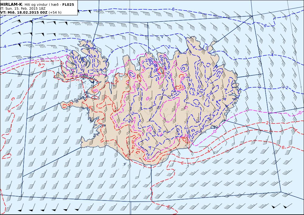Click the HIRLAM-K model name in header
This screenshot has width=304, height=215.
coord(11,5)
